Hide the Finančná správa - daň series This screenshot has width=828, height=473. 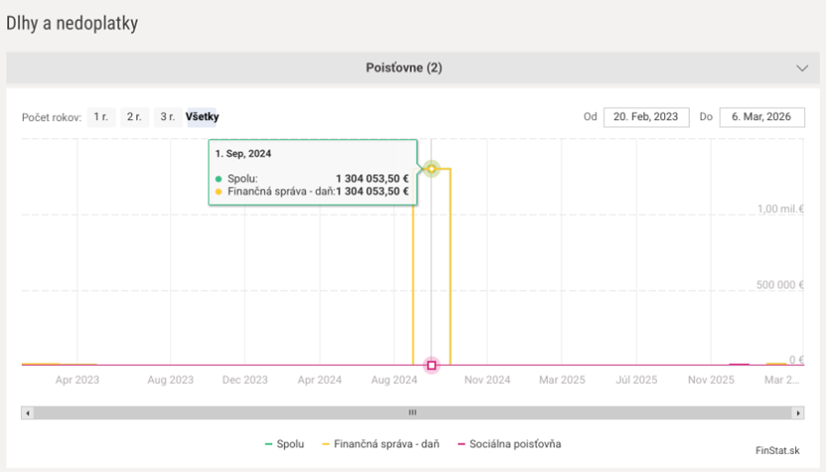pyautogui.click(x=380, y=445)
